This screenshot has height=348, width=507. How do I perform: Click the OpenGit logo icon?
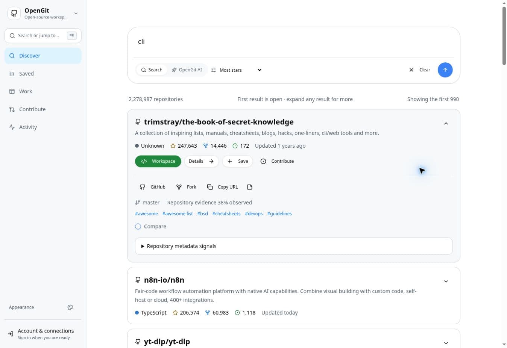pyautogui.click(x=14, y=14)
